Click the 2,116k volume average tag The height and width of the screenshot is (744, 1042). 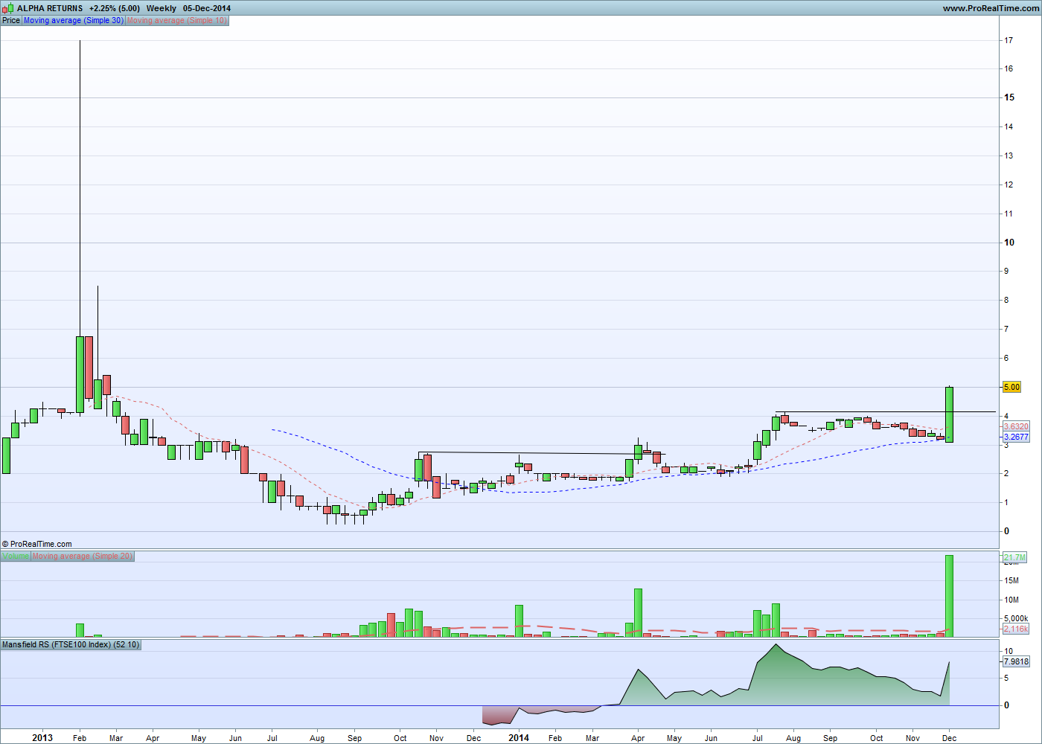[x=1016, y=629]
